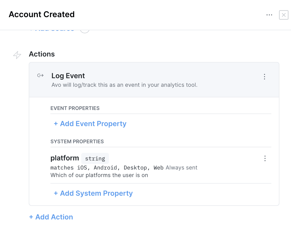Open the ellipsis menu in the header

click(x=269, y=15)
